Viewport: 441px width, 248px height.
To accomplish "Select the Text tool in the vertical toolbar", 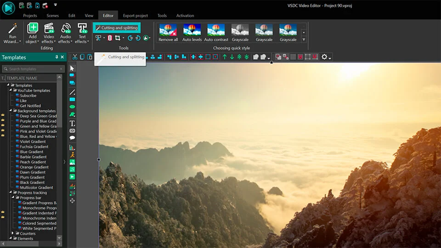I will point(72,123).
